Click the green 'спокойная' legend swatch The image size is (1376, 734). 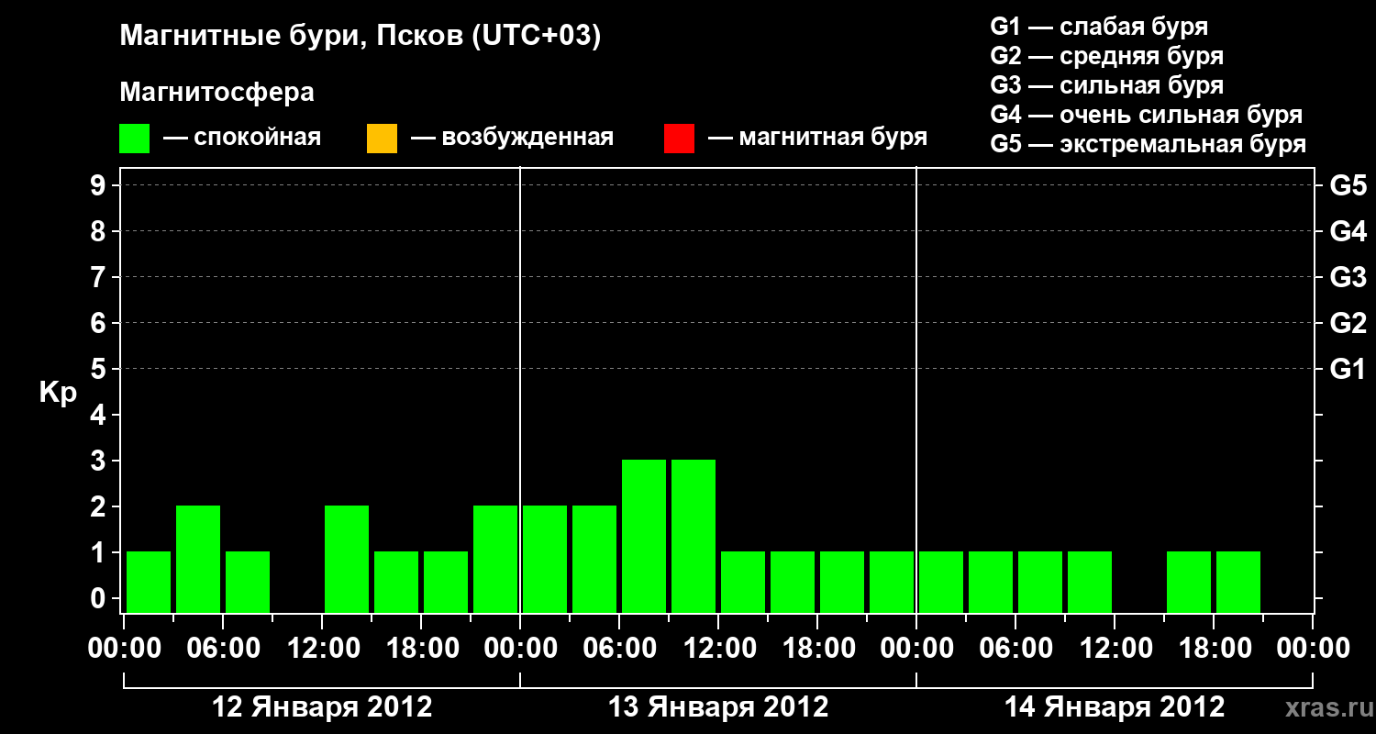coord(134,139)
